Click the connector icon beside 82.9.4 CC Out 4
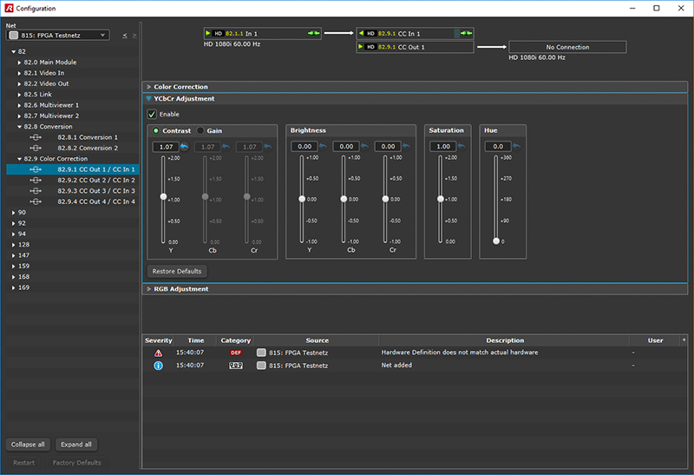 click(x=36, y=201)
